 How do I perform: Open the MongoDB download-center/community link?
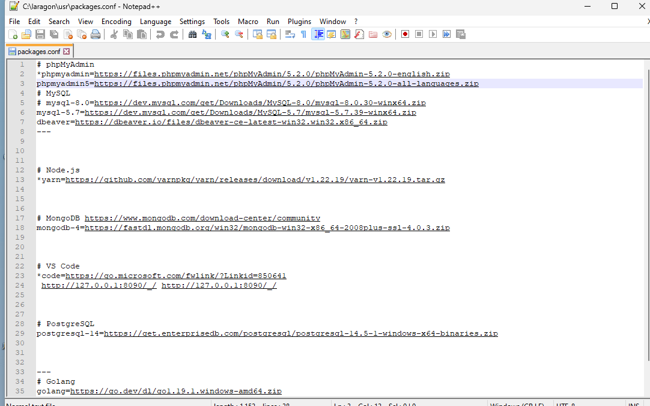202,219
